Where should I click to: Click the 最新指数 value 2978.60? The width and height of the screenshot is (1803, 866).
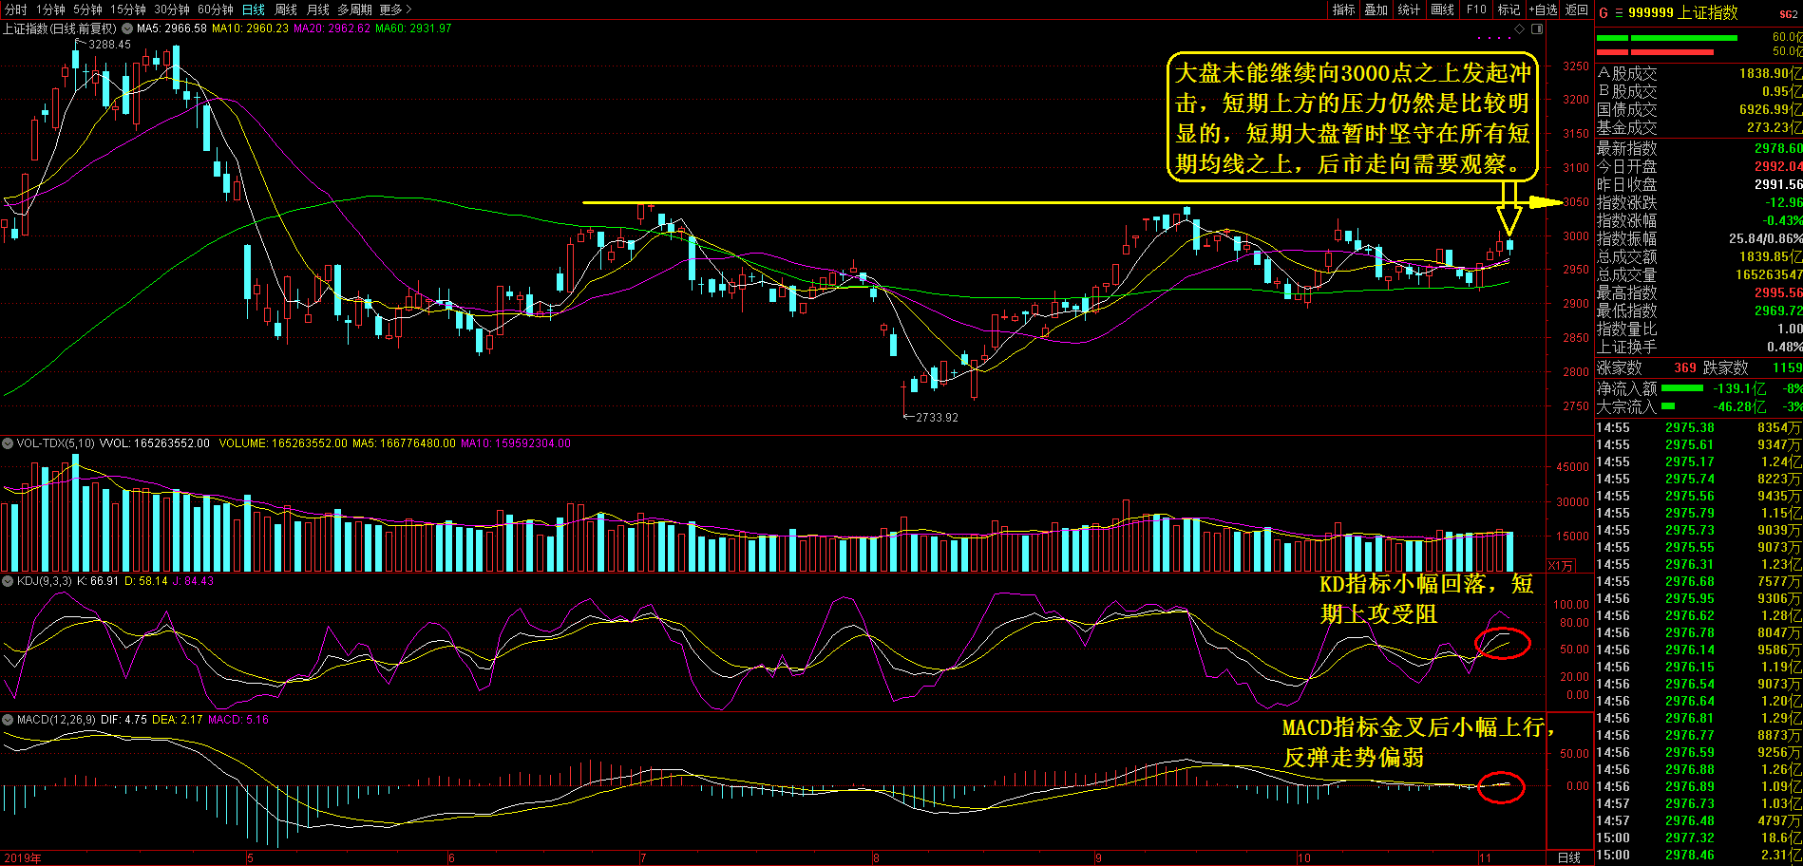pyautogui.click(x=1777, y=148)
